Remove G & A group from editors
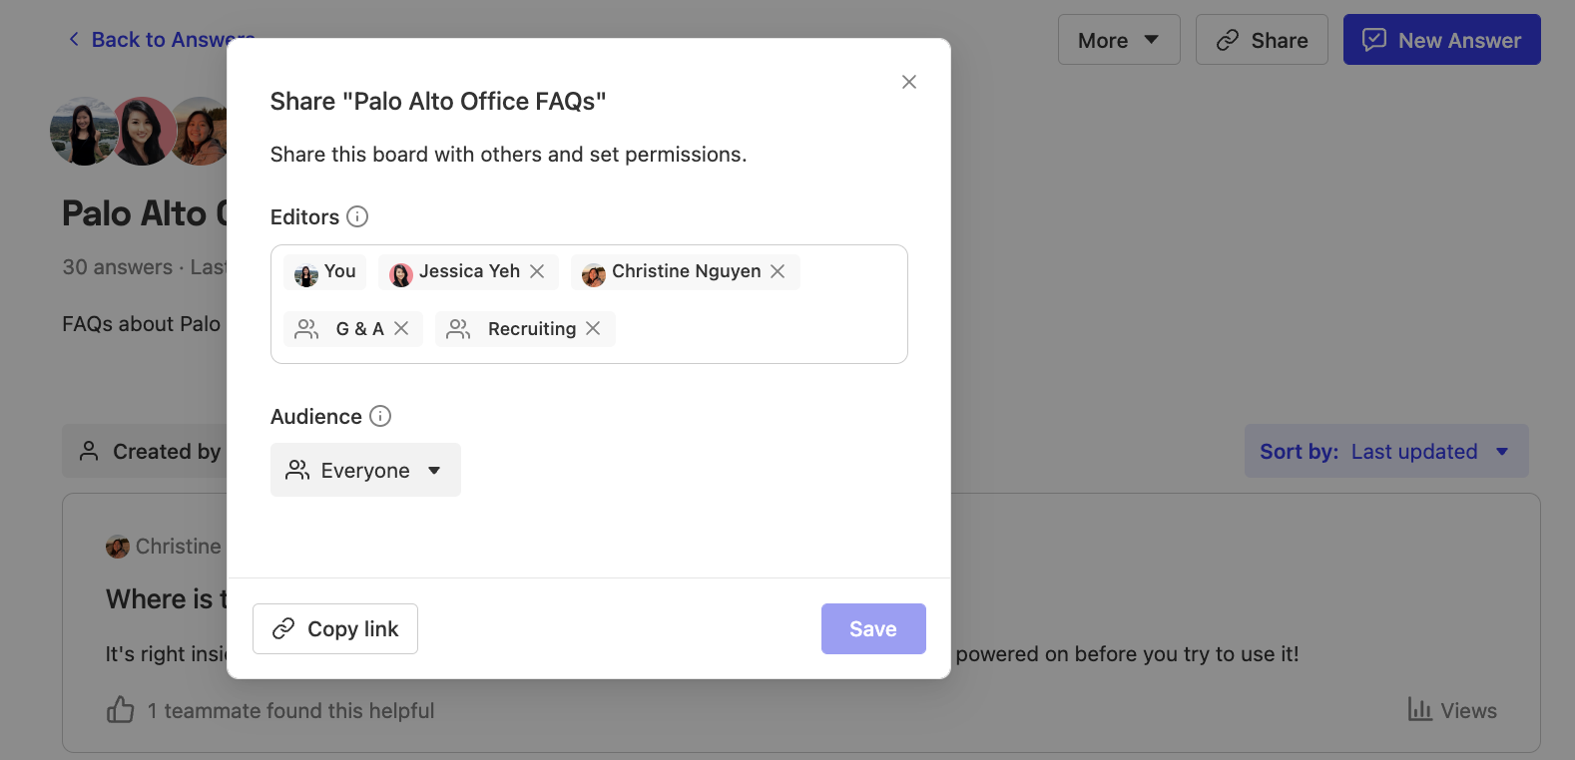The width and height of the screenshot is (1575, 760). tap(401, 328)
